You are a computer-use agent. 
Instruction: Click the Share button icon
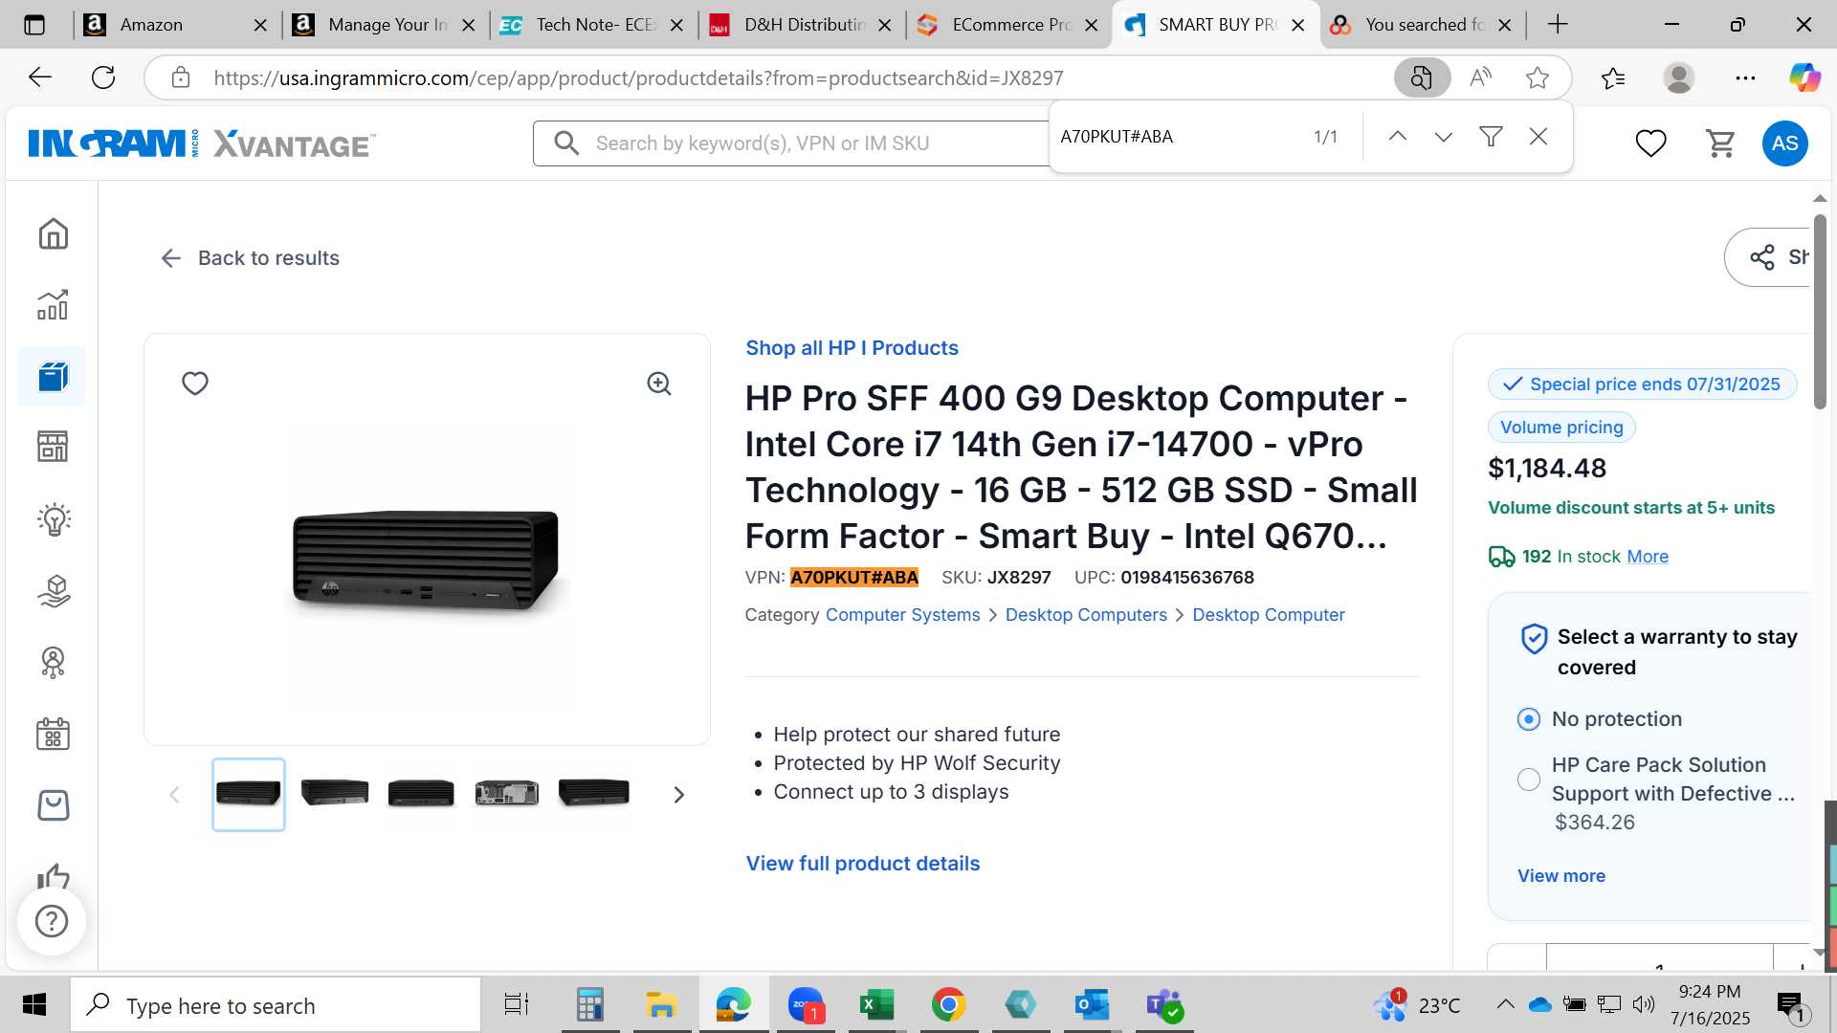[1762, 257]
